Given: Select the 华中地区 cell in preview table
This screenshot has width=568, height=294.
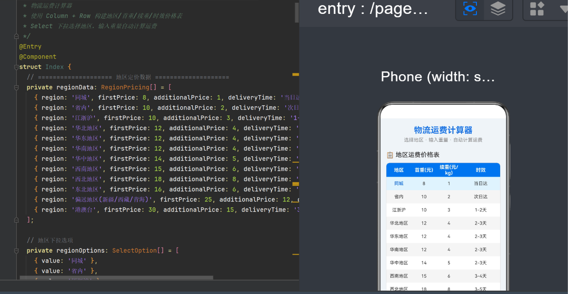Looking at the screenshot, I should pyautogui.click(x=399, y=263).
